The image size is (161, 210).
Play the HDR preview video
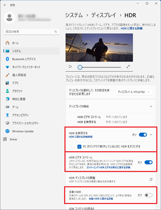pos(70,66)
